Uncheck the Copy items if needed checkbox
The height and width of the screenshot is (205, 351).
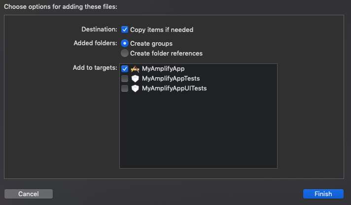[125, 29]
